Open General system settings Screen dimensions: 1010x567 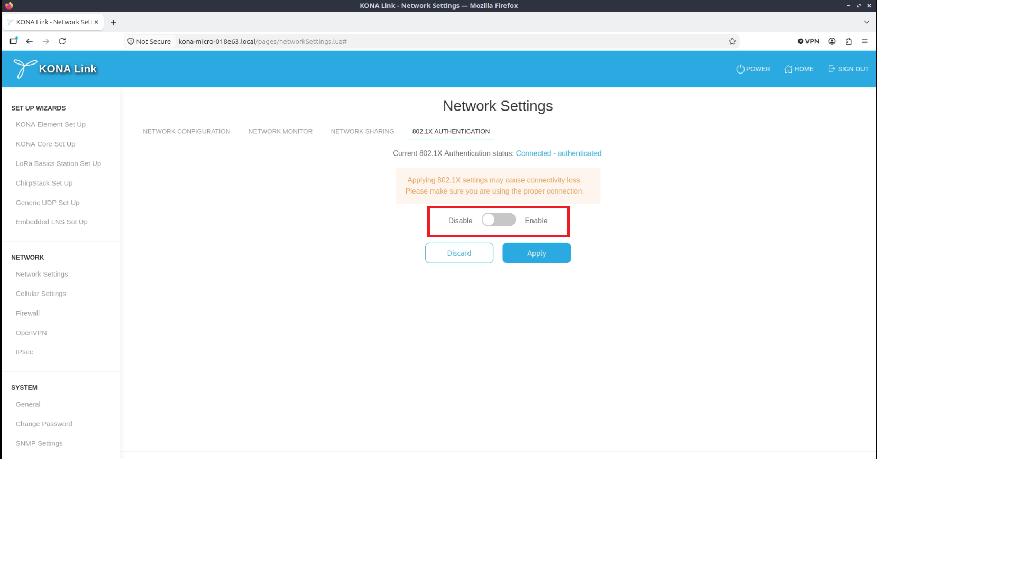28,405
